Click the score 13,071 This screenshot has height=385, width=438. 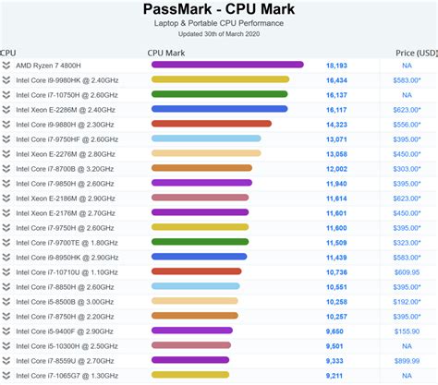[x=336, y=139]
